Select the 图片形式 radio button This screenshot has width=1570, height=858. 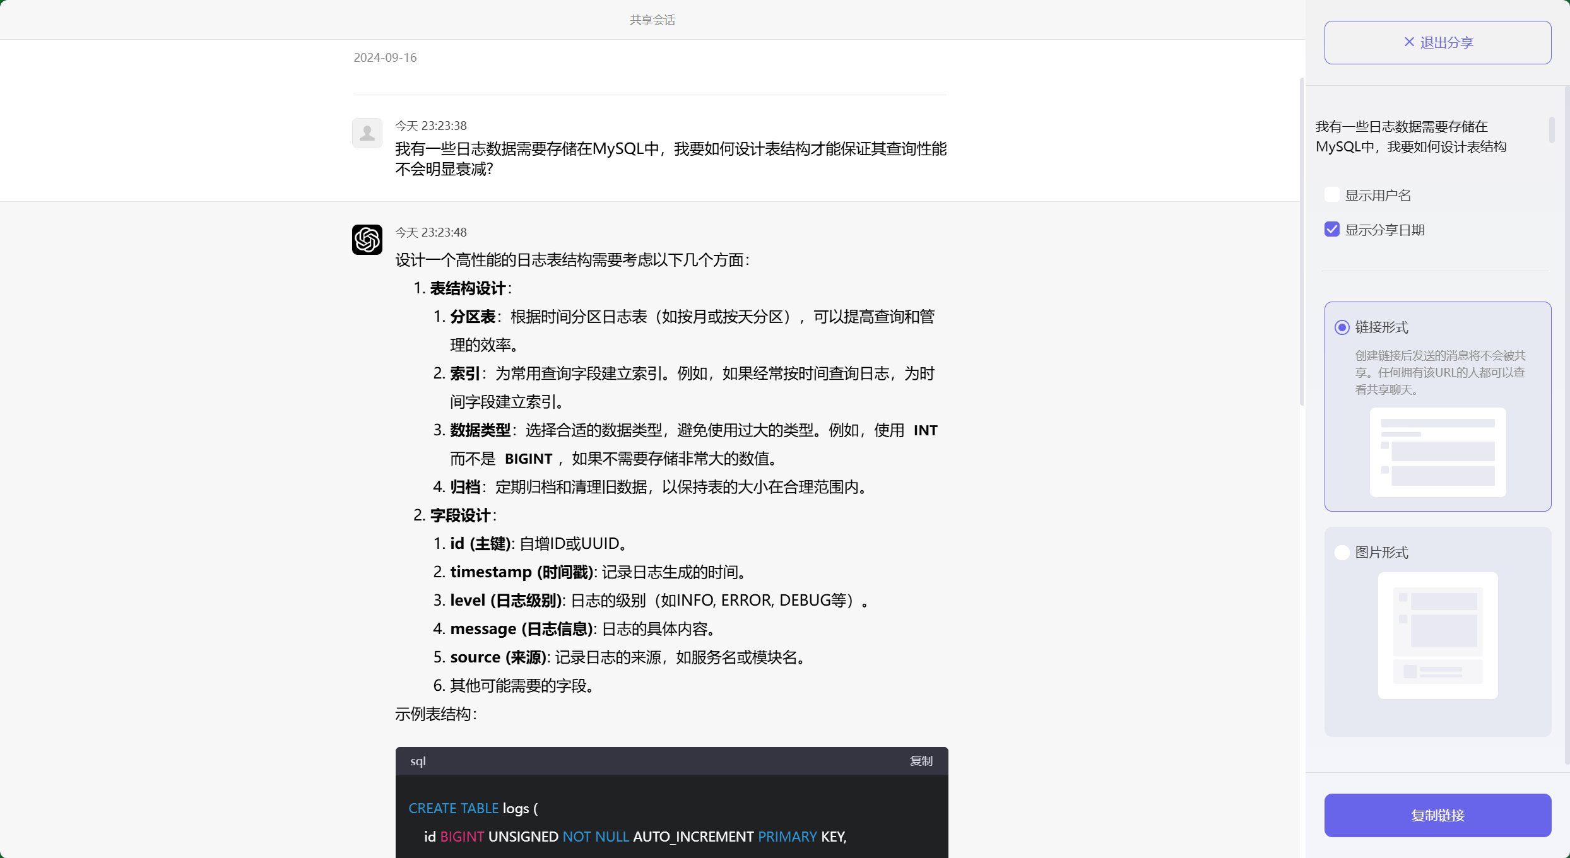[x=1342, y=552]
